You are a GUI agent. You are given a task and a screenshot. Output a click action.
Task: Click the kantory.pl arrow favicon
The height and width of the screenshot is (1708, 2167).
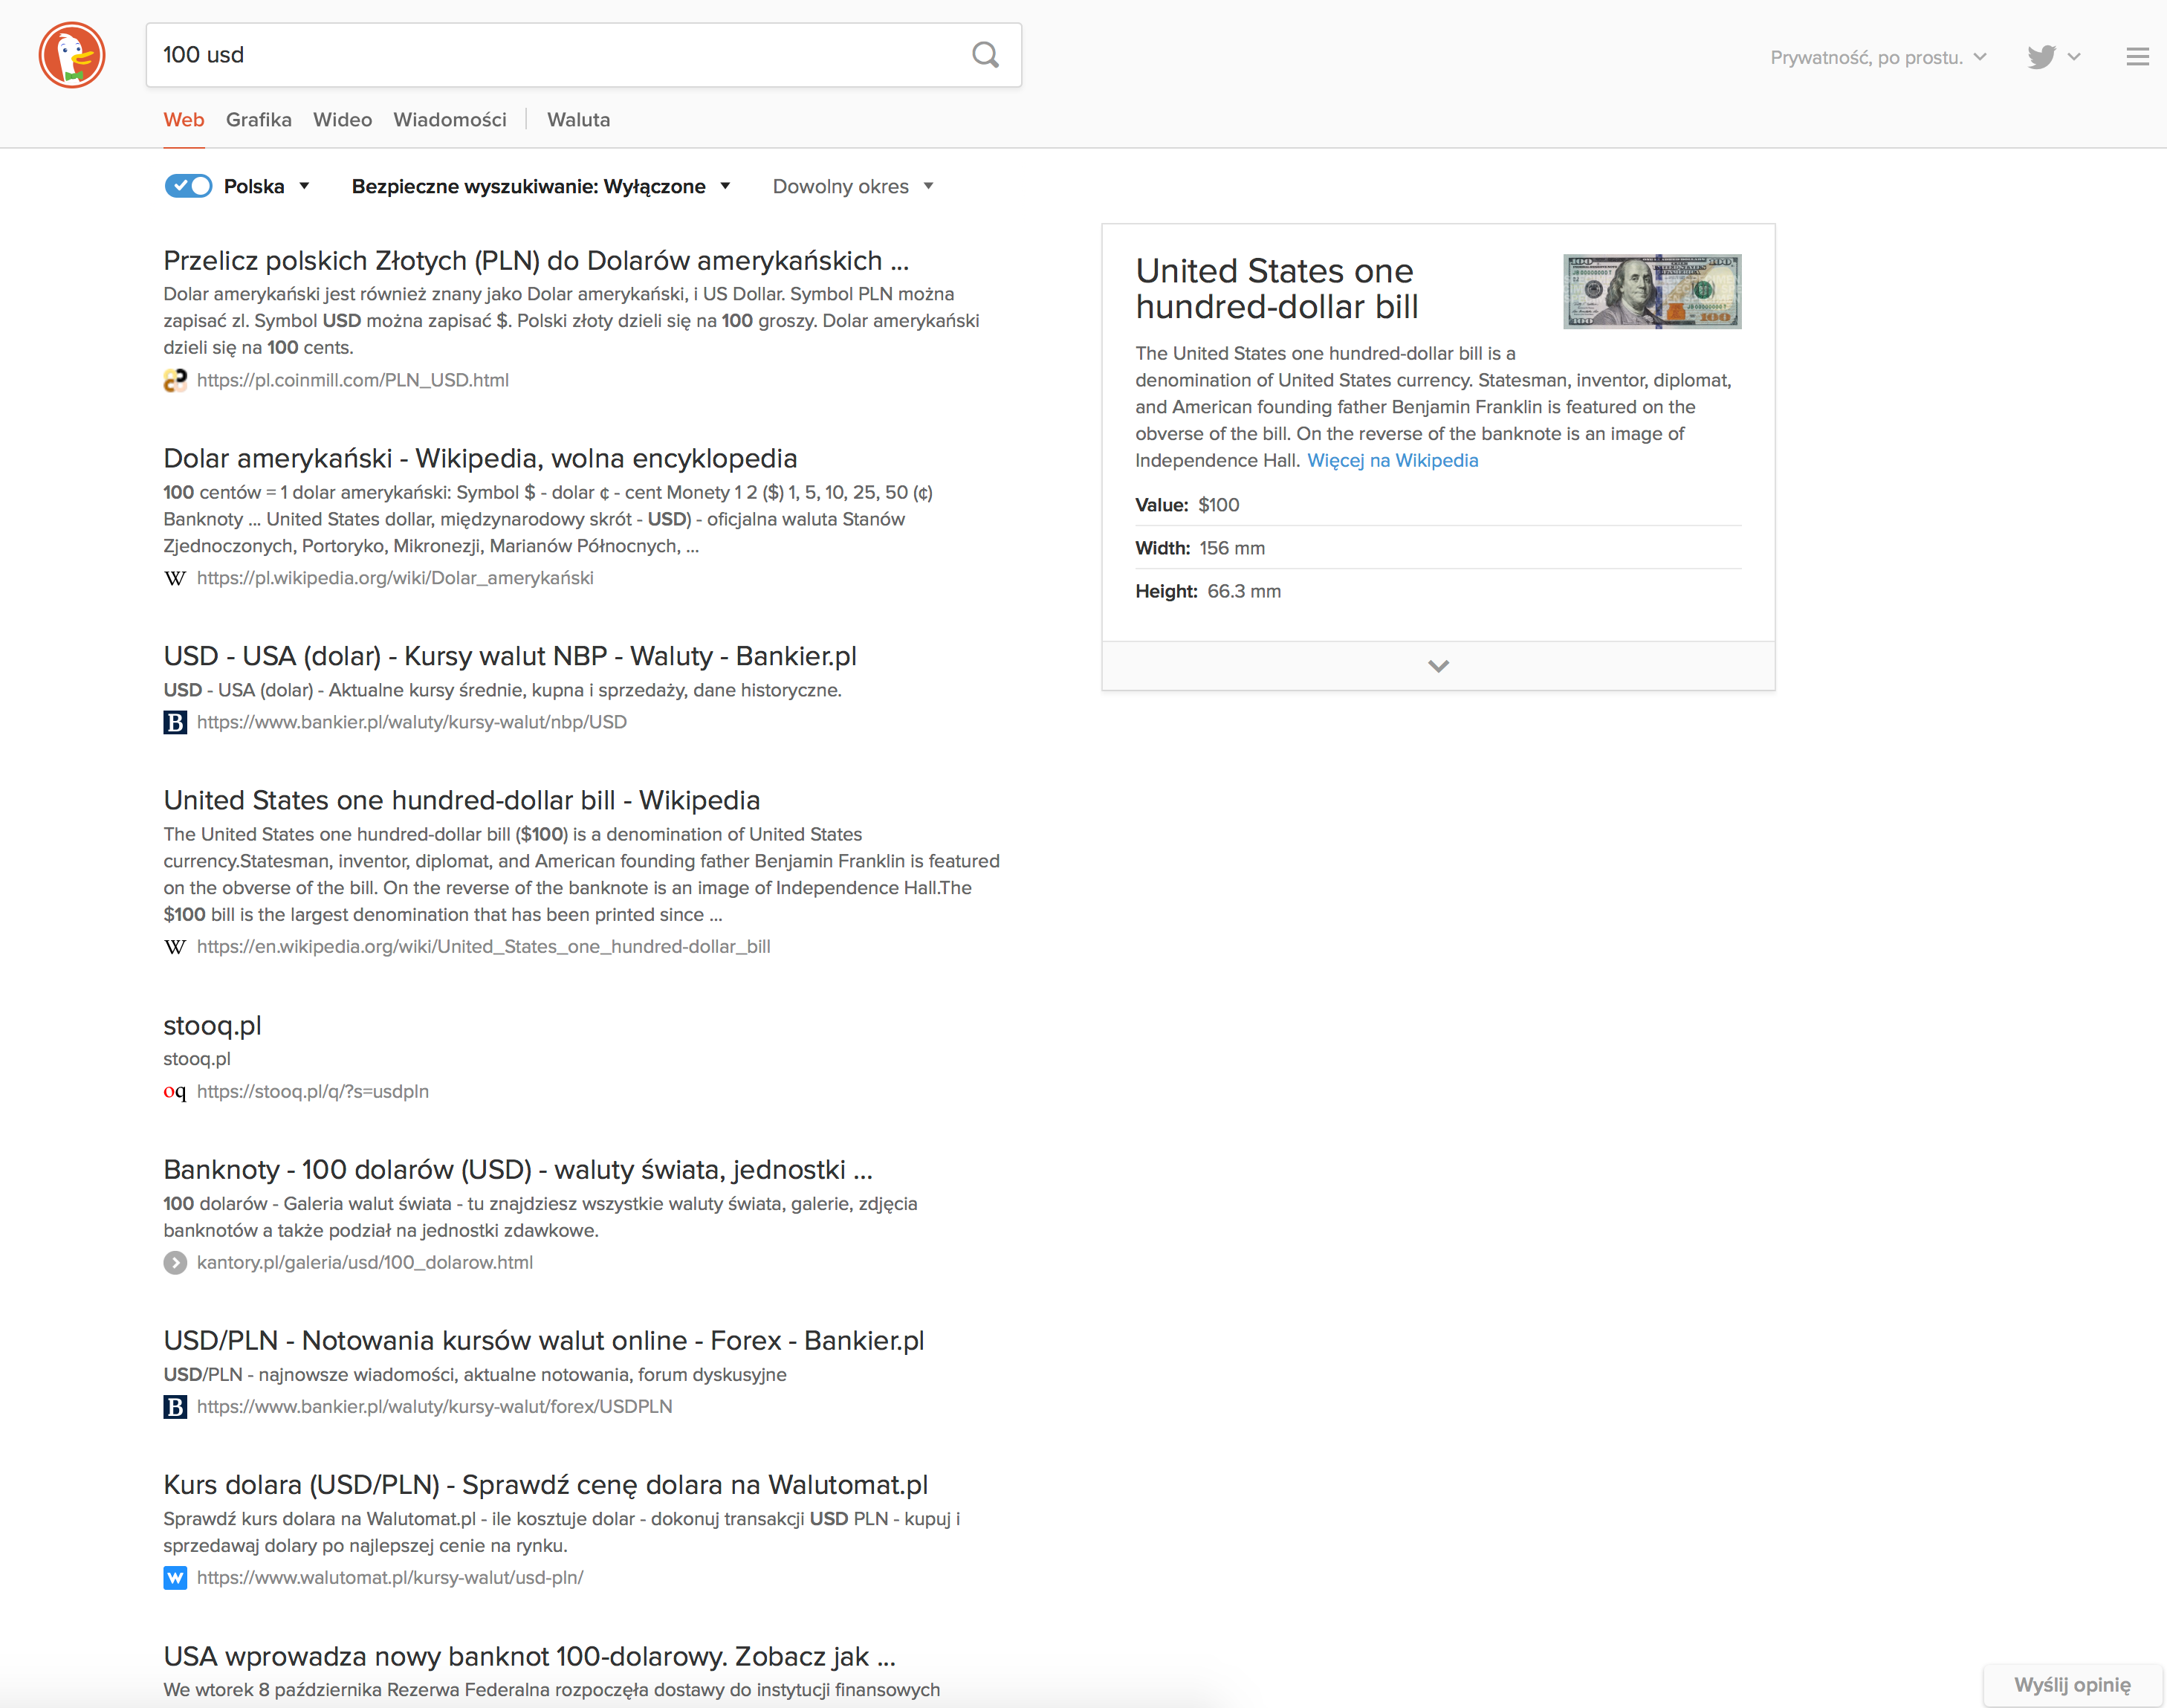[x=175, y=1263]
